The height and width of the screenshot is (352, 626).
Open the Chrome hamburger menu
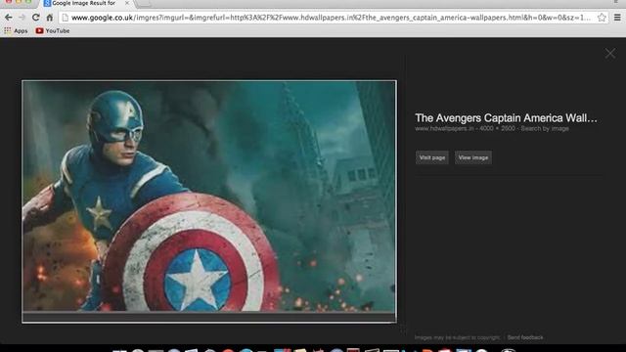tap(617, 18)
